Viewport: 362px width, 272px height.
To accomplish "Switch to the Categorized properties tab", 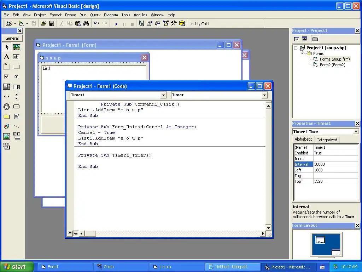I will coord(327,140).
